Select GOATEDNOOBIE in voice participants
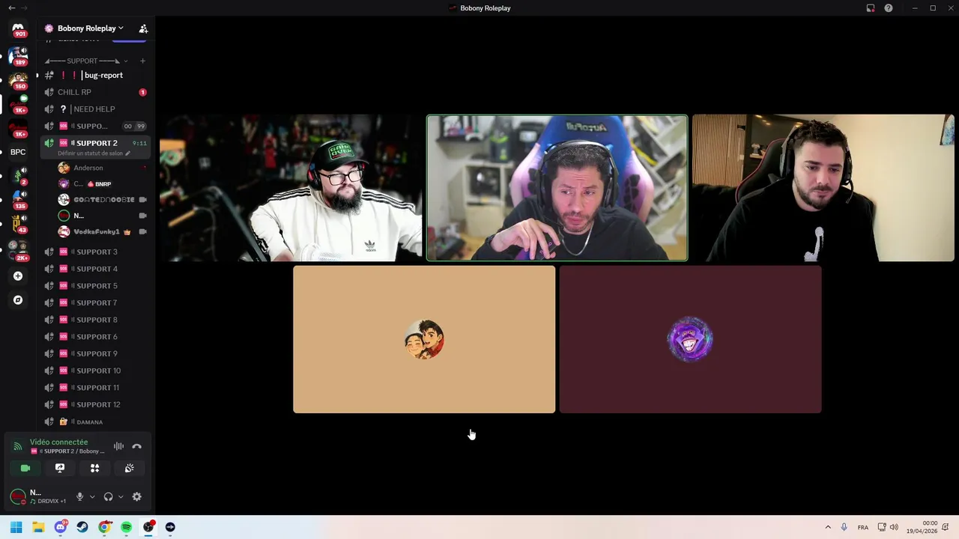This screenshot has height=539, width=959. point(102,200)
